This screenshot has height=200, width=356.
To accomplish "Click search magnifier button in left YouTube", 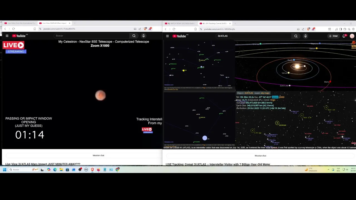I will (134, 36).
